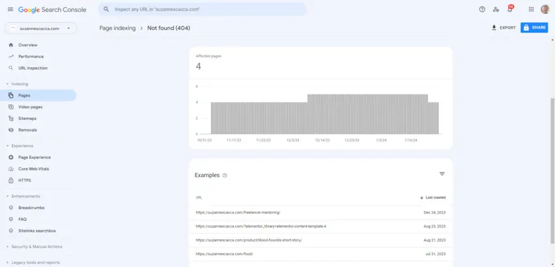Screen dimensions: 555x267
Task: Click the HTTPS lock icon
Action: point(11,180)
